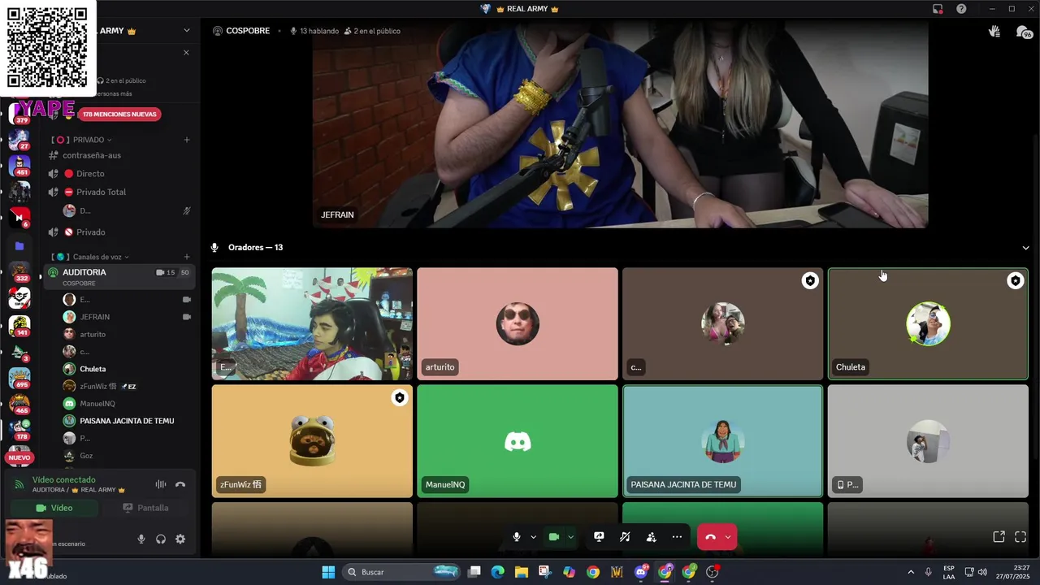1040x585 pixels.
Task: Pop out the call window
Action: [999, 537]
